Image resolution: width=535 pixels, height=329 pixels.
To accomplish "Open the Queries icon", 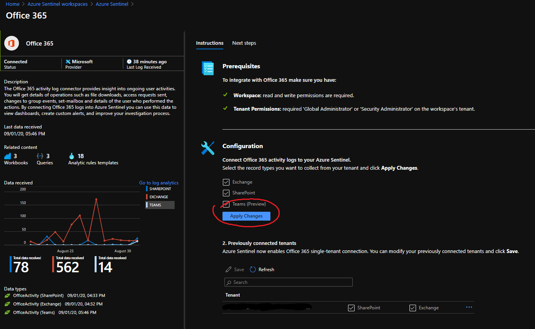I will point(40,156).
